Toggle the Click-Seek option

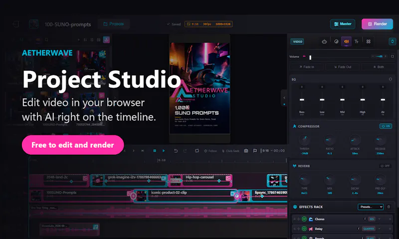[230, 151]
